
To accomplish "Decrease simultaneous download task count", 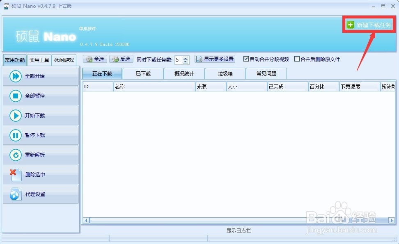I will coord(185,62).
